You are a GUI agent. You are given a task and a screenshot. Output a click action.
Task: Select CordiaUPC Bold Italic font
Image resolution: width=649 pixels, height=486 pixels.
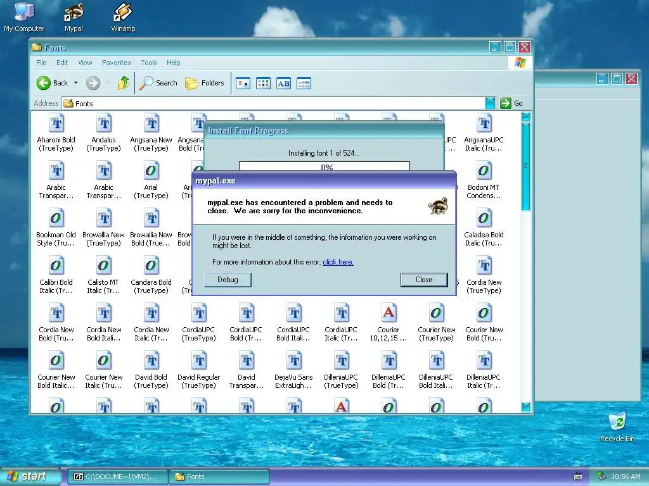point(293,323)
